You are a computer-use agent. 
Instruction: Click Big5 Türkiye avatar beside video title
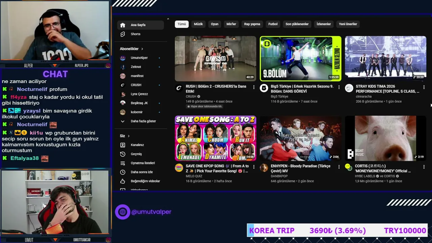[264, 88]
